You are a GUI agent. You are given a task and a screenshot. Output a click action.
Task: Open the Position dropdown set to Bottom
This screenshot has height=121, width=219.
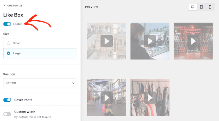click(40, 83)
